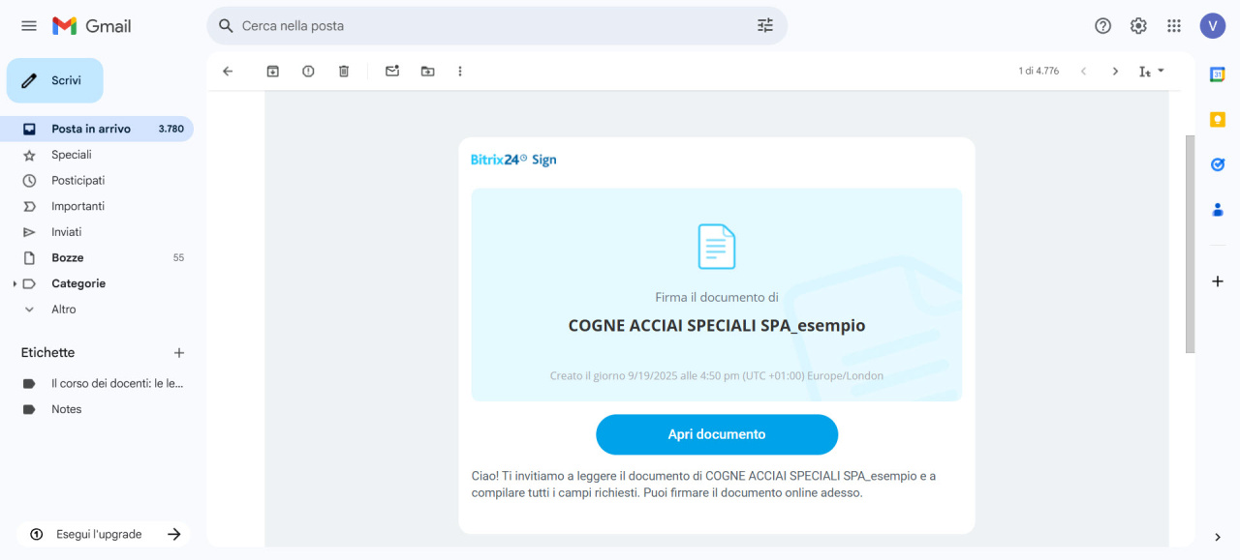Open Google Keep side panel
Viewport: 1240px width, 560px height.
pos(1218,120)
